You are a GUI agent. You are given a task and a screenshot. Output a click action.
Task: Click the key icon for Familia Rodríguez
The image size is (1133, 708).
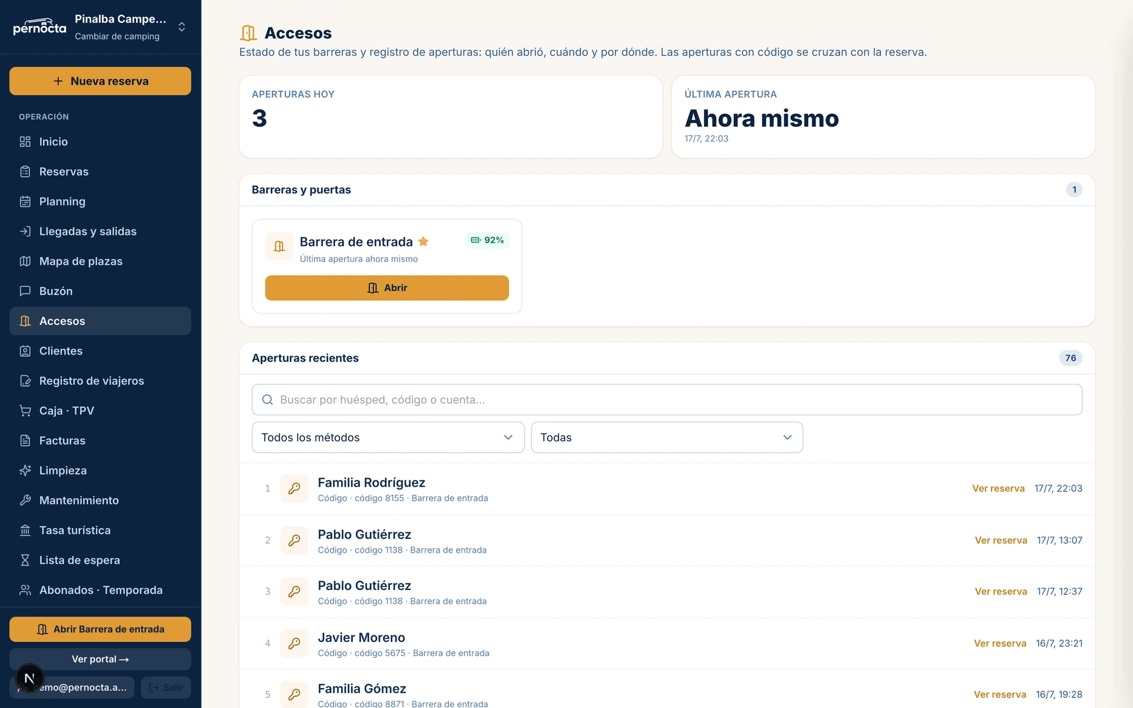(294, 489)
